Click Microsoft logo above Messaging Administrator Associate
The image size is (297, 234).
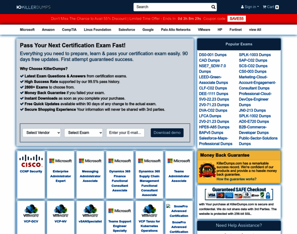click(x=90, y=161)
